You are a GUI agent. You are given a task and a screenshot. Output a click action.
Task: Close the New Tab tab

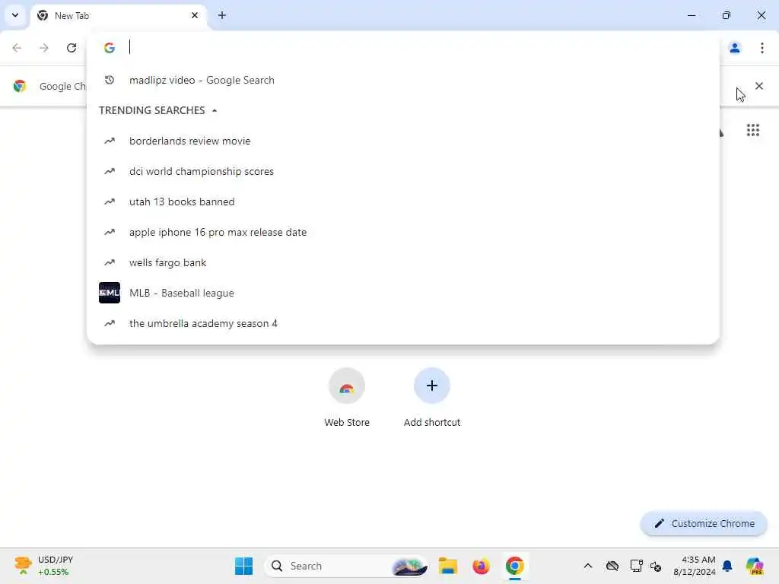pos(195,15)
